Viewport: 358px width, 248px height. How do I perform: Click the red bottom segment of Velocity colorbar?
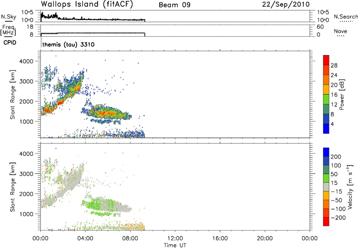click(326, 222)
